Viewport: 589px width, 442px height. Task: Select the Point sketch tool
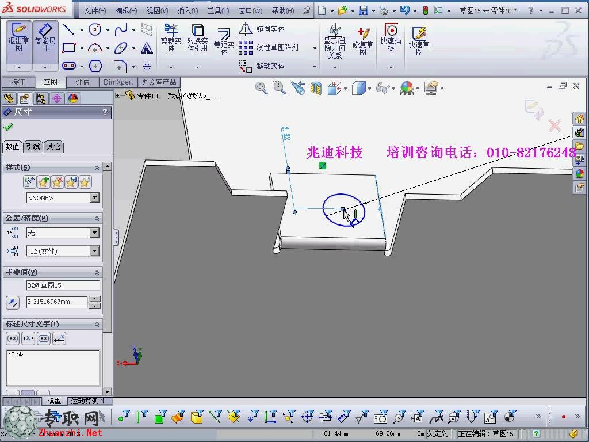[147, 67]
